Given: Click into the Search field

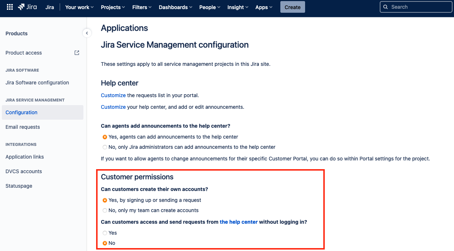Looking at the screenshot, I should (417, 7).
